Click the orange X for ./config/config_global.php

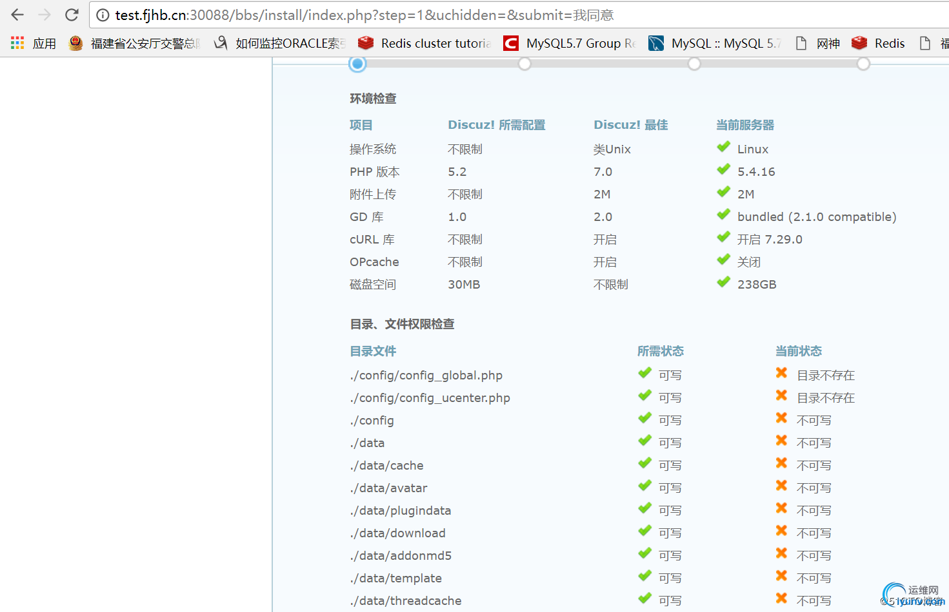781,373
